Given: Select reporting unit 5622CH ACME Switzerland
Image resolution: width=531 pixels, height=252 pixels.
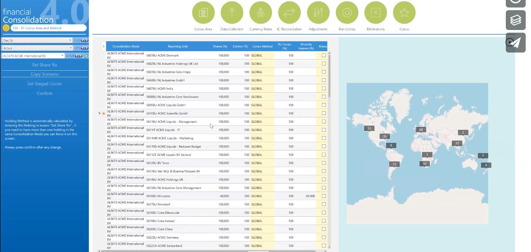Looking at the screenshot, I should (164, 246).
